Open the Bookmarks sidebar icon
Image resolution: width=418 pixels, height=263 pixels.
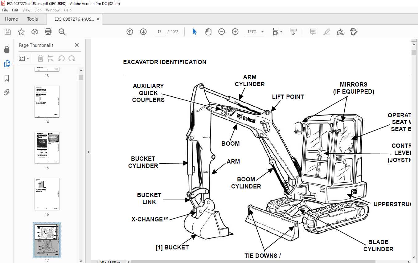click(7, 78)
